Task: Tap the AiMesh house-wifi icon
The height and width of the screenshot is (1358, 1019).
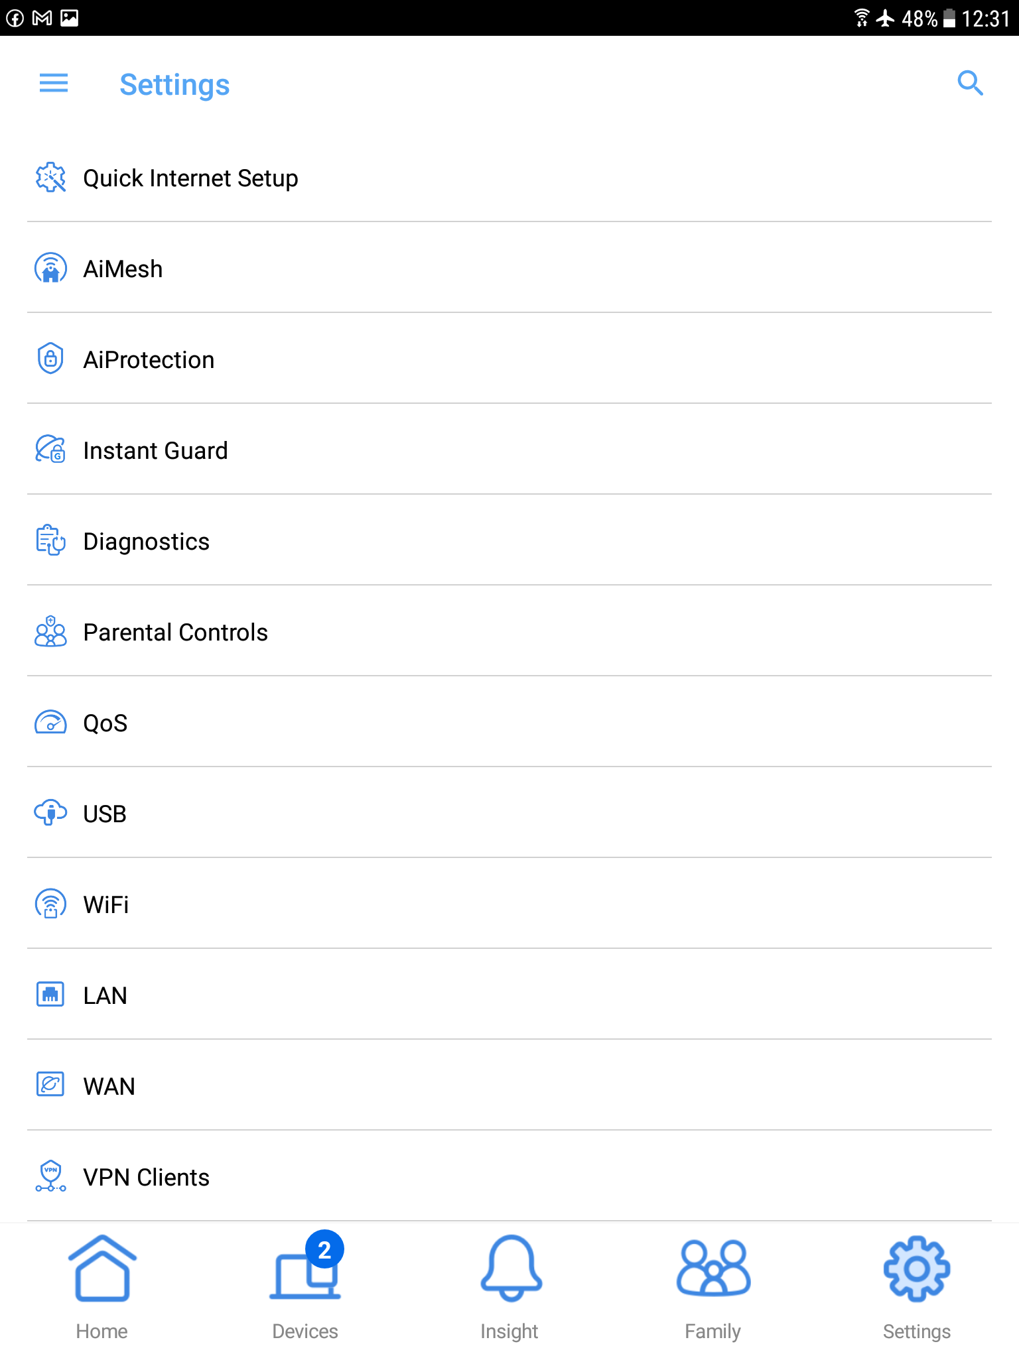Action: (x=50, y=269)
